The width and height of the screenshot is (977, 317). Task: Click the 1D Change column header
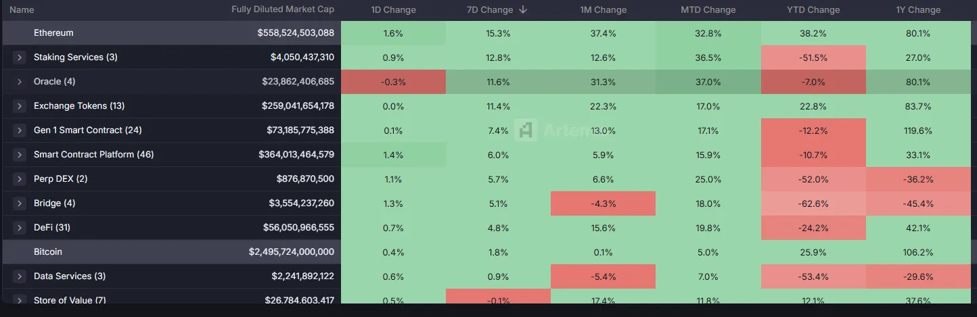pos(393,10)
